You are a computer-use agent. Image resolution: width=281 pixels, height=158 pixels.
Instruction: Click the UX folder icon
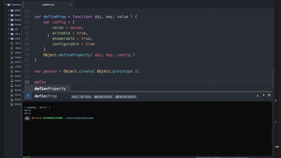tap(12, 29)
